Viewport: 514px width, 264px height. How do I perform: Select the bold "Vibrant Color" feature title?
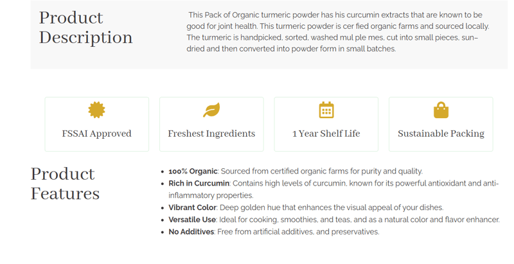[192, 208]
